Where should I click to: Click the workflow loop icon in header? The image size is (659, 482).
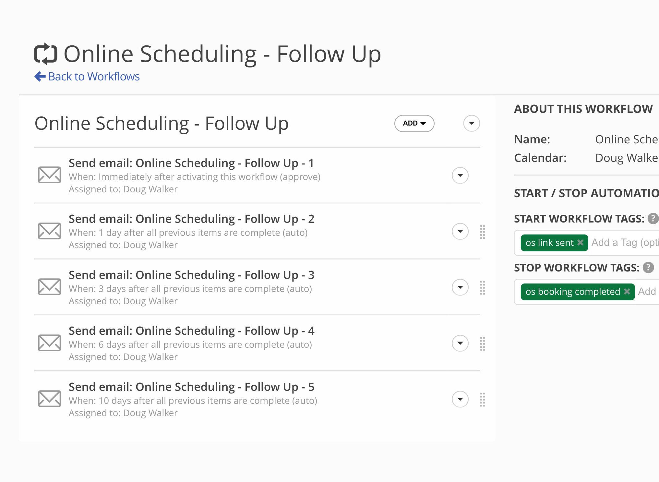pos(46,54)
